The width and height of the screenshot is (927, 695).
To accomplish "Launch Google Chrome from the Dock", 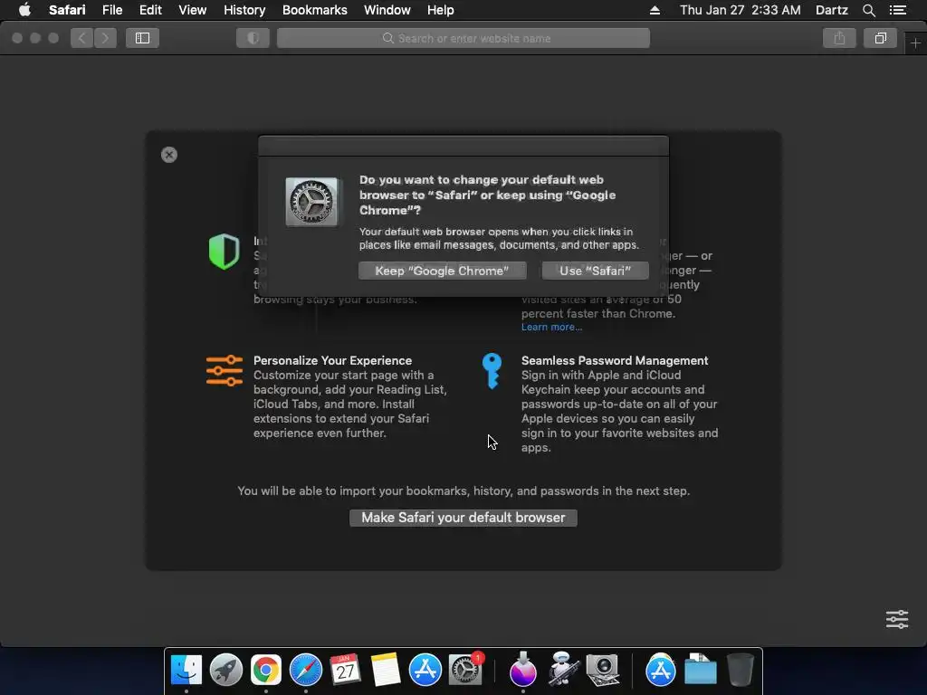I will pyautogui.click(x=265, y=670).
